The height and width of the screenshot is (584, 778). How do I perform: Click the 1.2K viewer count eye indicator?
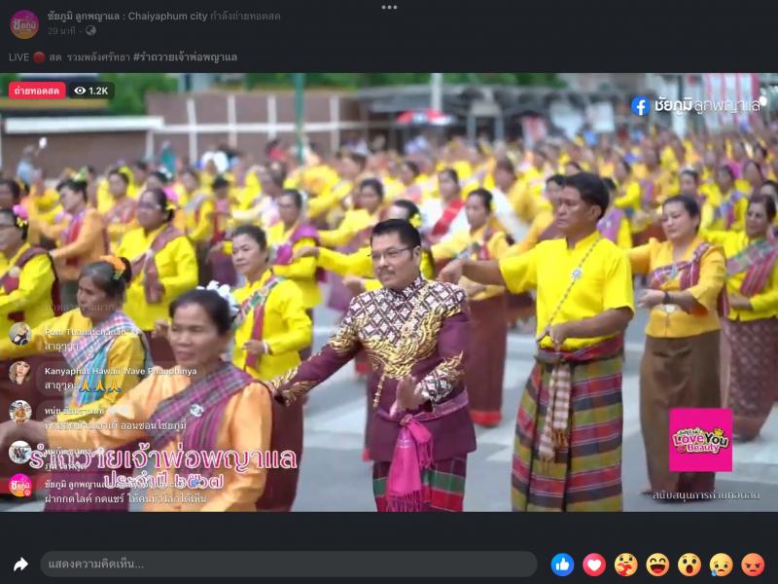click(91, 91)
